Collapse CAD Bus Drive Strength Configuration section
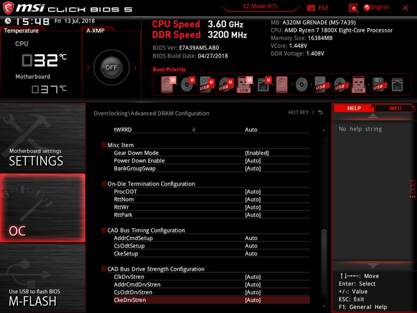The image size is (417, 313). 104,269
